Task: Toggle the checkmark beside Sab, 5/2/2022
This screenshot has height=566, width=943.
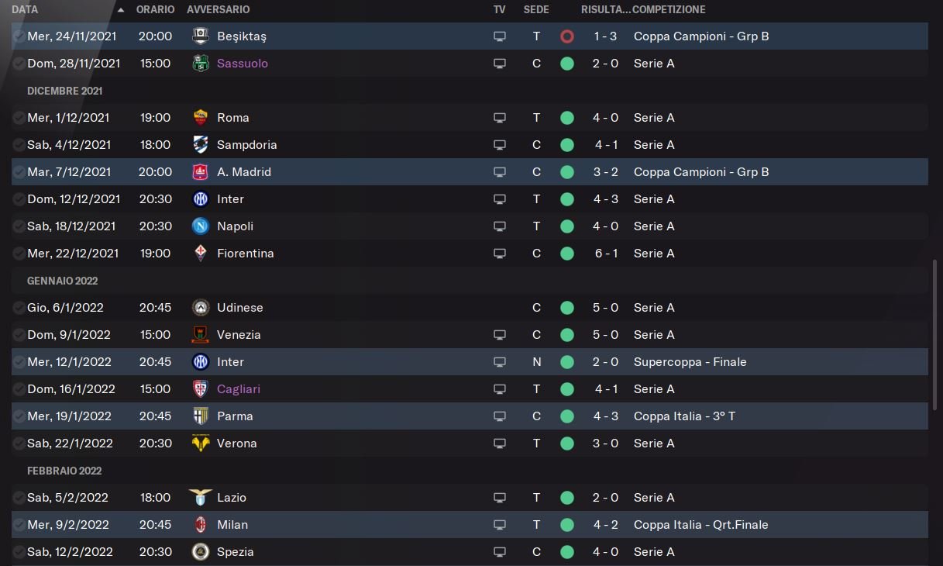Action: 19,498
